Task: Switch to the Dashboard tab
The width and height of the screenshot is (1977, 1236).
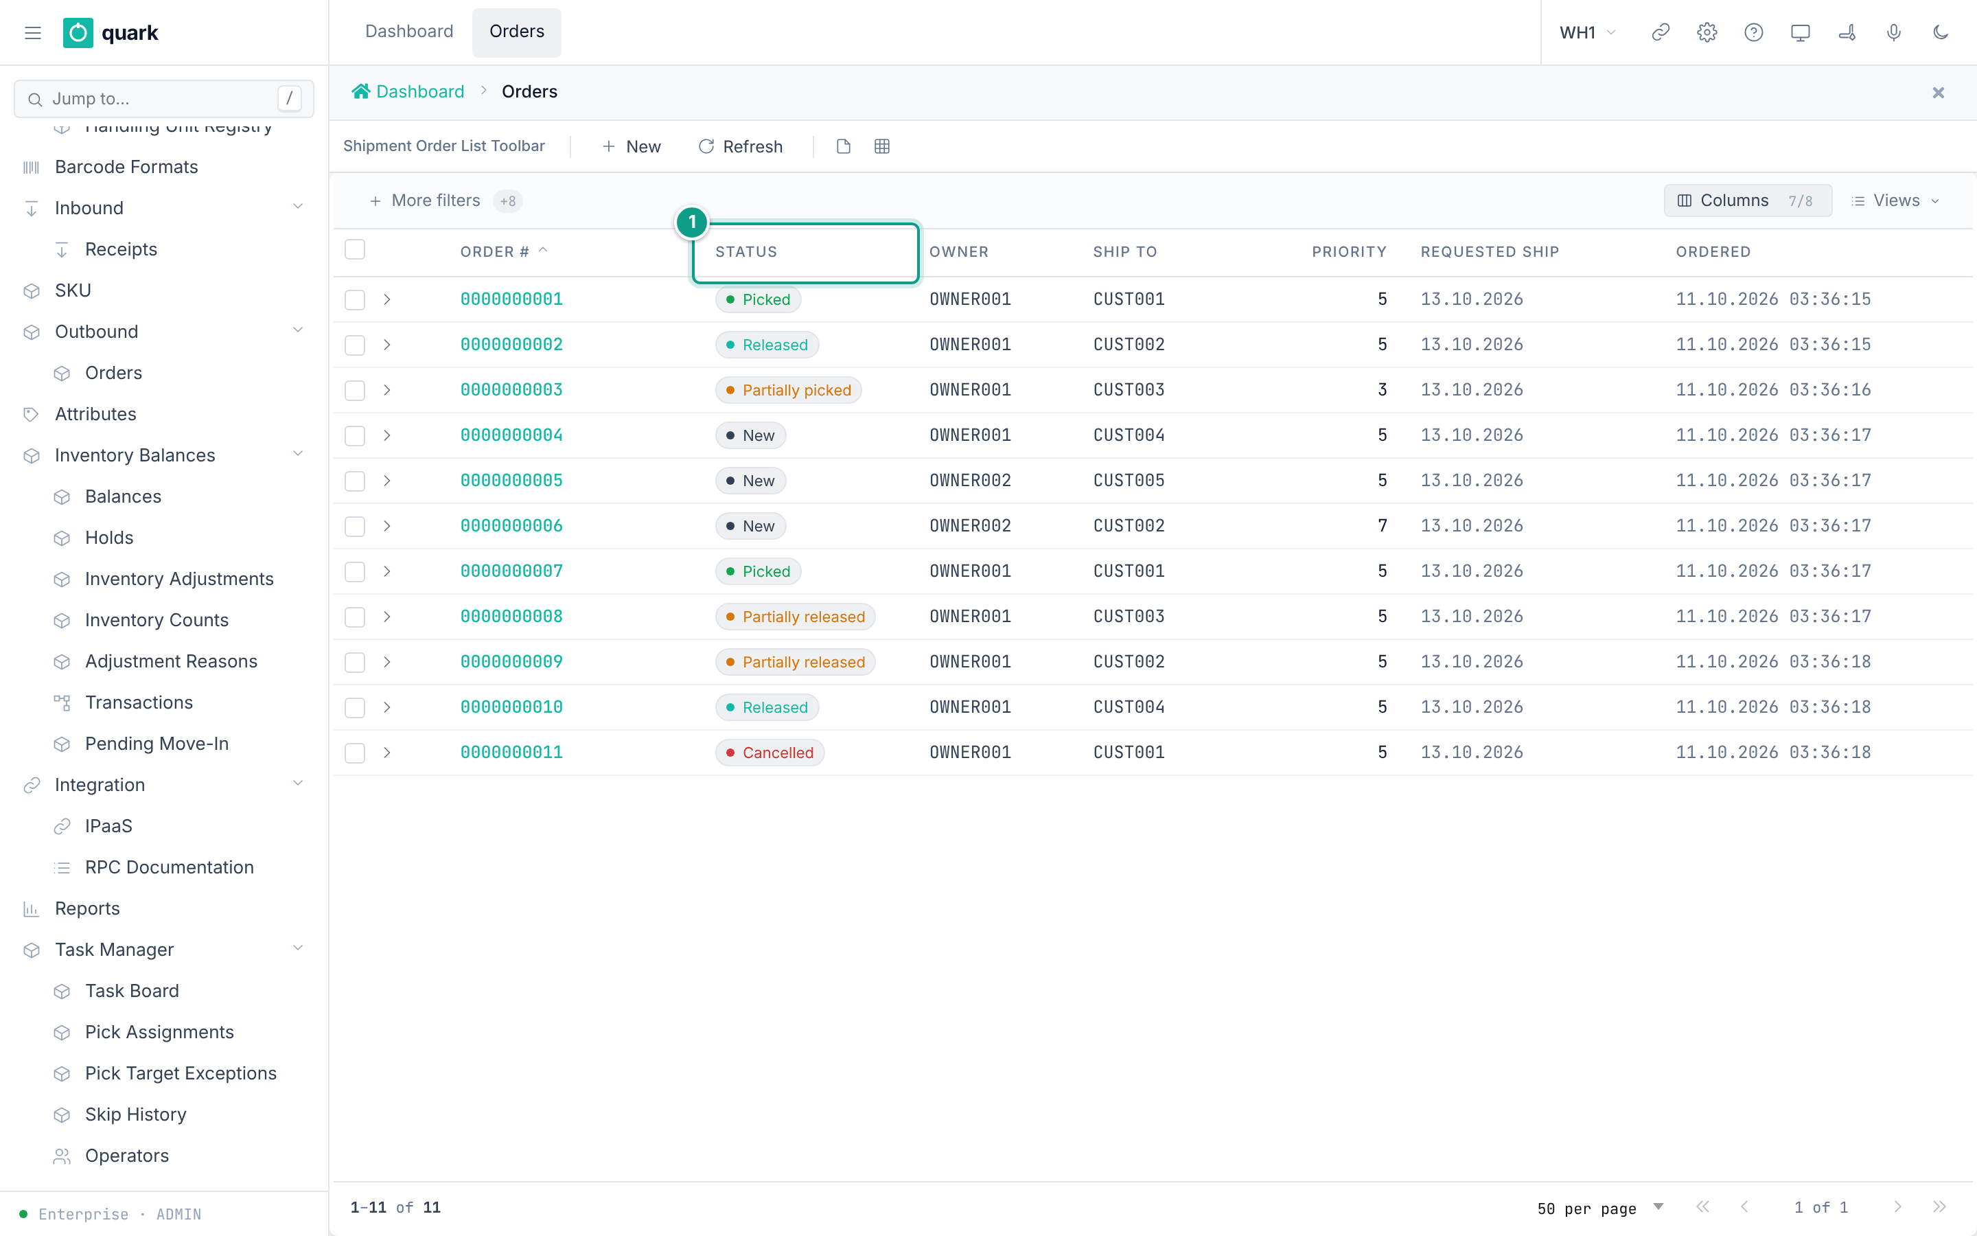Action: coord(409,32)
